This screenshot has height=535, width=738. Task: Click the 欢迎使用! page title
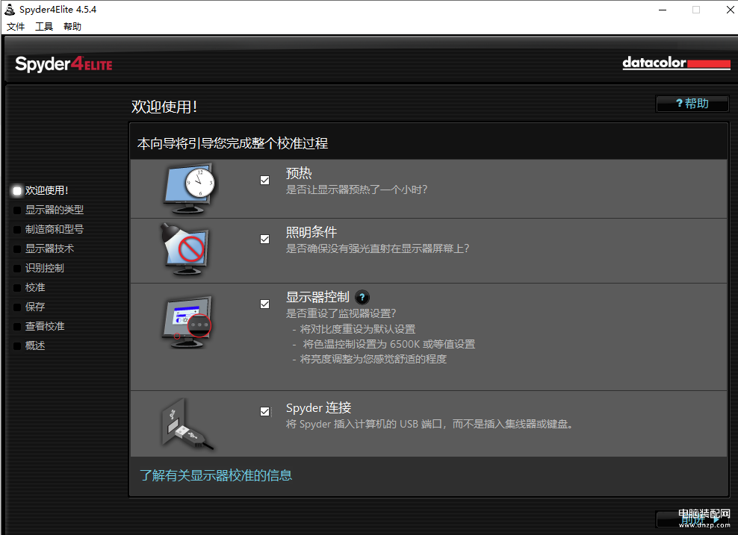pos(164,107)
